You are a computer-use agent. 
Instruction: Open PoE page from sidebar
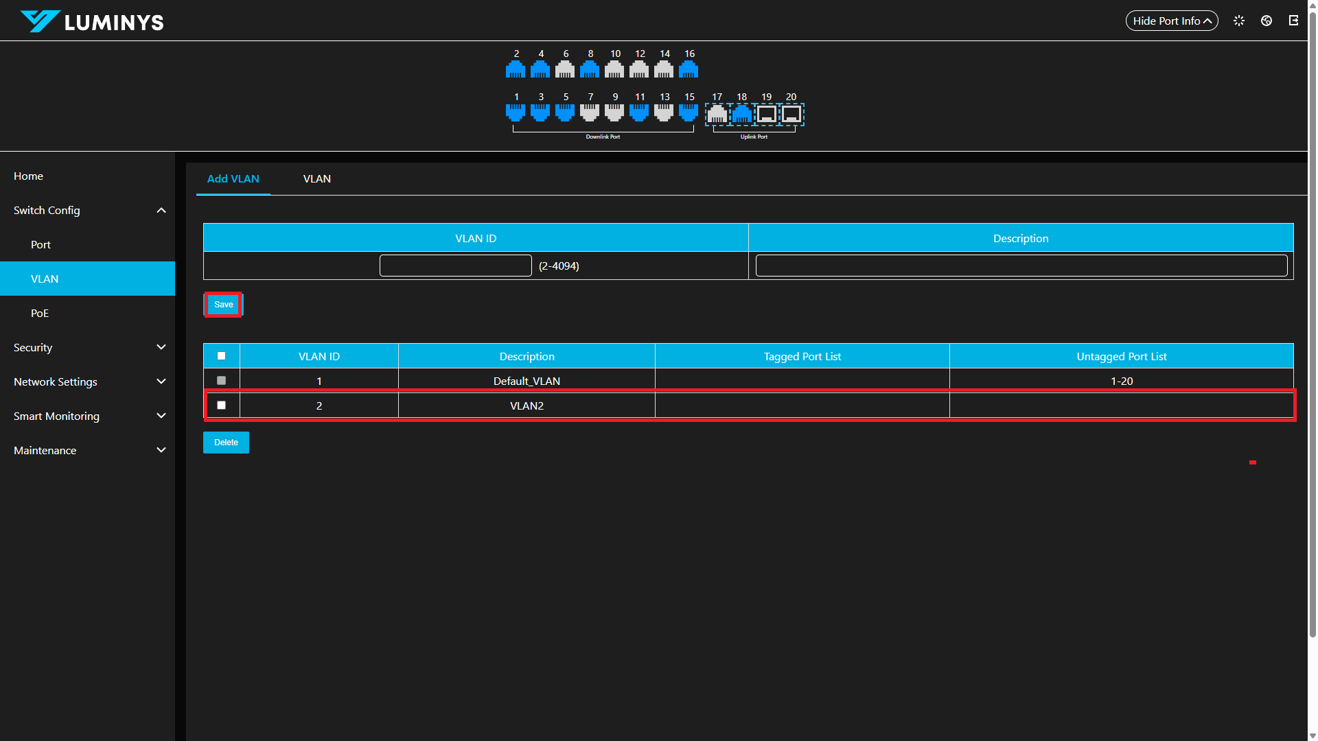[40, 313]
